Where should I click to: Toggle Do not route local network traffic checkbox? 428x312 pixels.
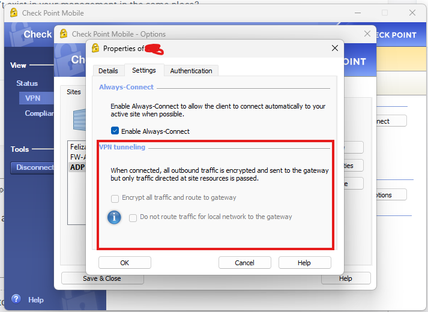click(x=133, y=218)
